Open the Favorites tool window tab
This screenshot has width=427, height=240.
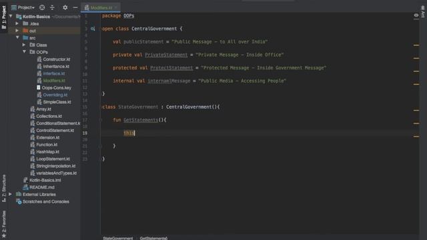(x=4, y=224)
